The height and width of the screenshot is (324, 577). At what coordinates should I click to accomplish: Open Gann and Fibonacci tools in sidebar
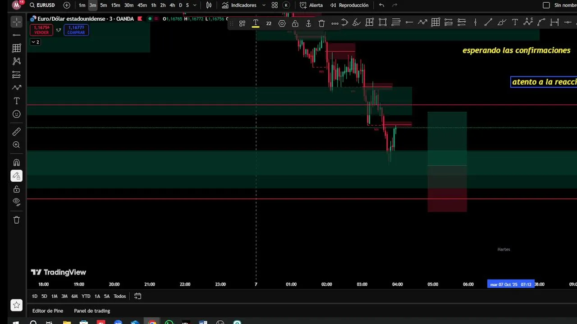[16, 48]
